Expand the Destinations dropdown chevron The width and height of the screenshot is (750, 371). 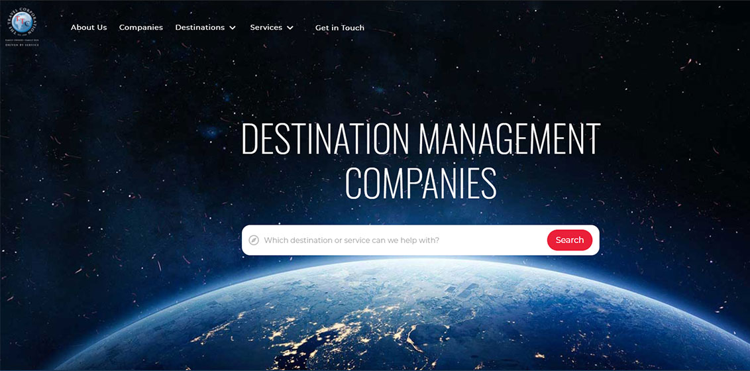233,28
